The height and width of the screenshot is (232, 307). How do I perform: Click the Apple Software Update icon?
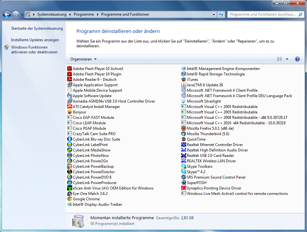pyautogui.click(x=70, y=96)
